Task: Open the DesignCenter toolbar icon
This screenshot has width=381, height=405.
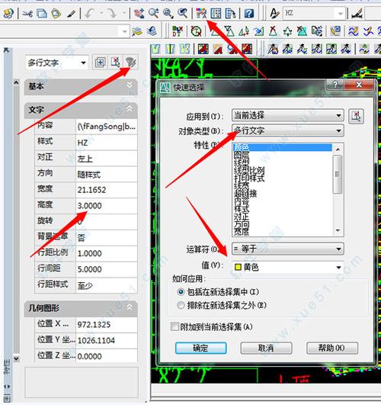Action: (x=216, y=13)
